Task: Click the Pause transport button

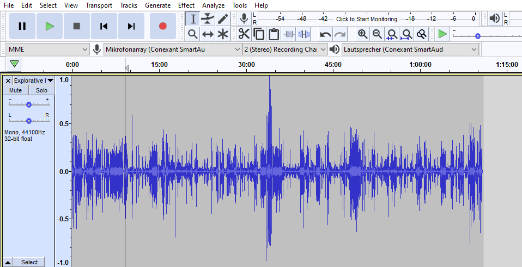Action: click(x=22, y=26)
